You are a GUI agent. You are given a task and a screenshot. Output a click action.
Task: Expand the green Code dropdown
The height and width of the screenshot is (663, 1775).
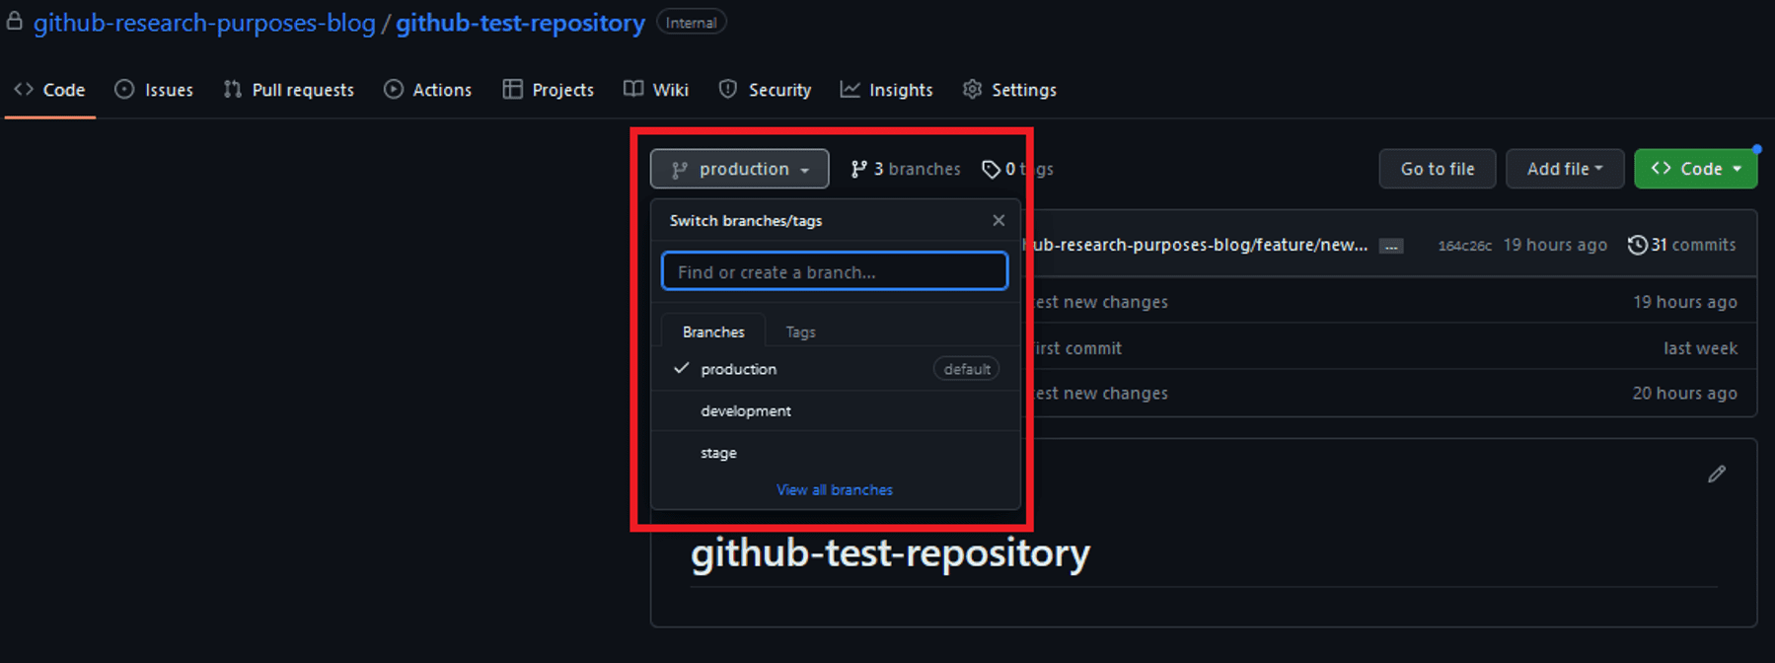[x=1694, y=169]
